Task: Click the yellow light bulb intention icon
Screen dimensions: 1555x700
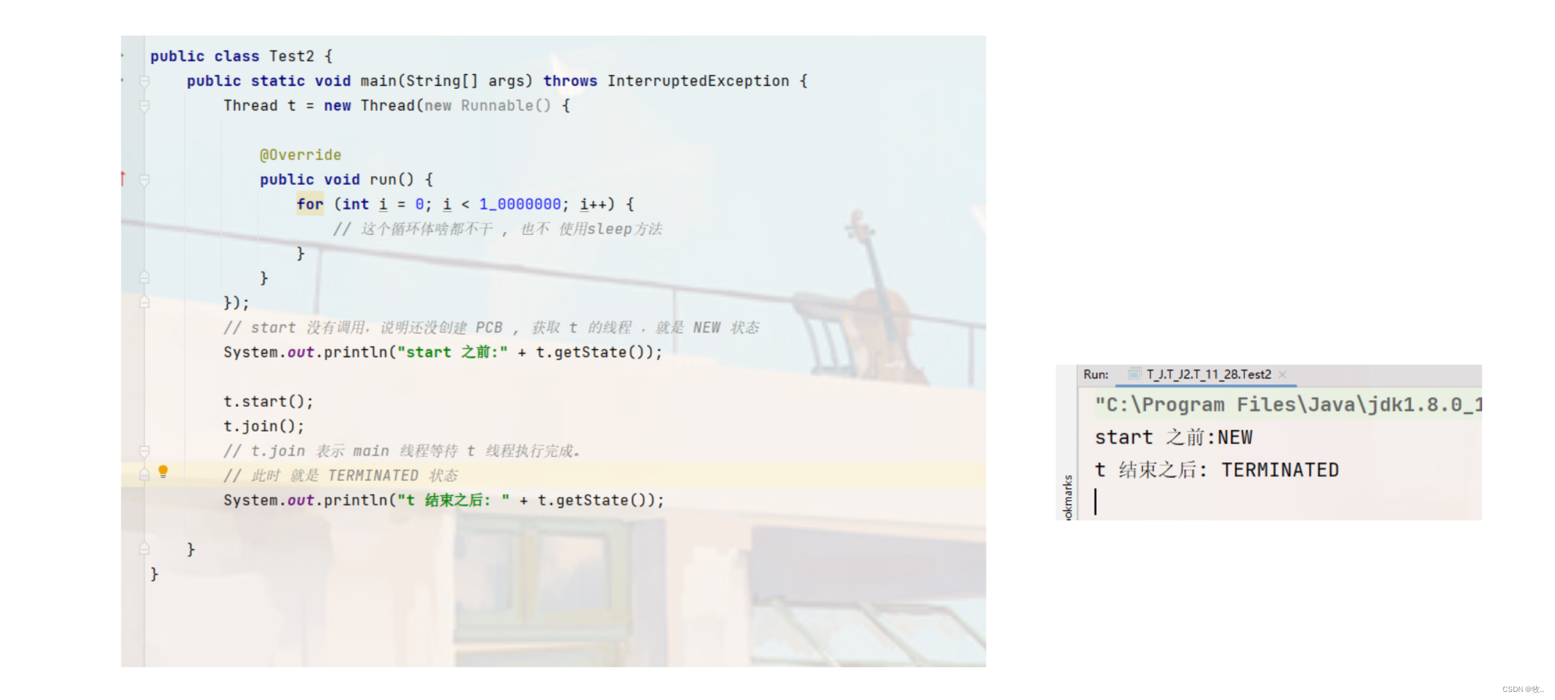Action: point(163,472)
